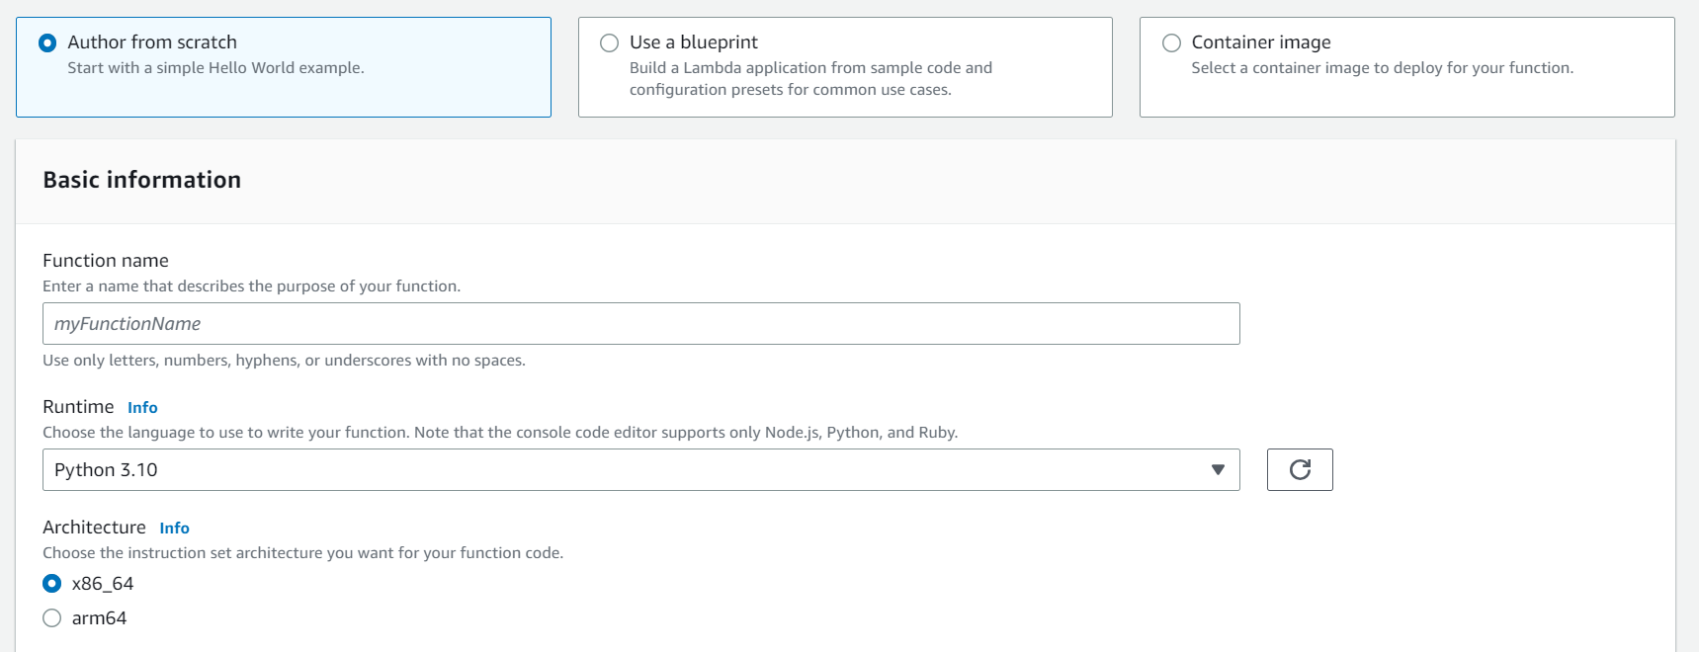Click the arm64 option label text
The image size is (1699, 652).
tap(99, 618)
